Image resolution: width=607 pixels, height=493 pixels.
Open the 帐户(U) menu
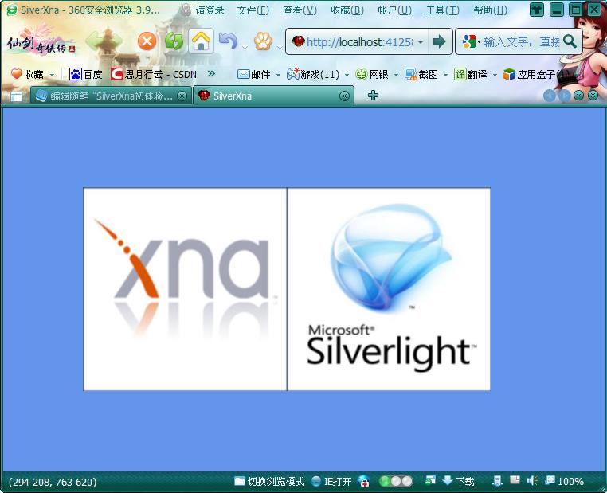pos(395,10)
